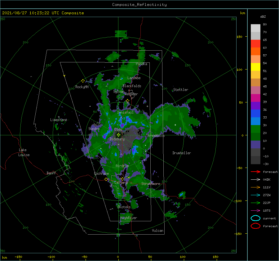Click the dBZ legend heading

263,16
